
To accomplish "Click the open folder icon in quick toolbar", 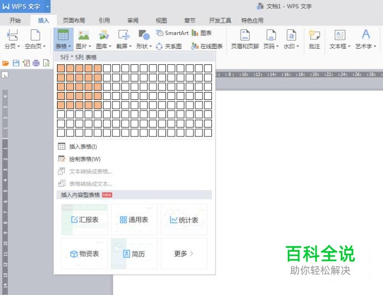I will [6, 63].
